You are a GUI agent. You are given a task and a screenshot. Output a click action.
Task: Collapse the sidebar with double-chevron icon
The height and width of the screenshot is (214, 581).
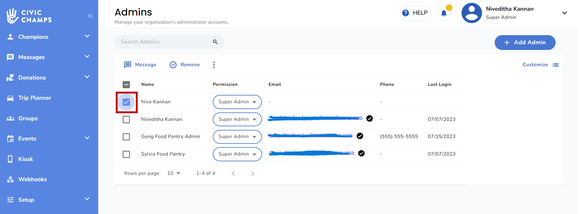[90, 16]
